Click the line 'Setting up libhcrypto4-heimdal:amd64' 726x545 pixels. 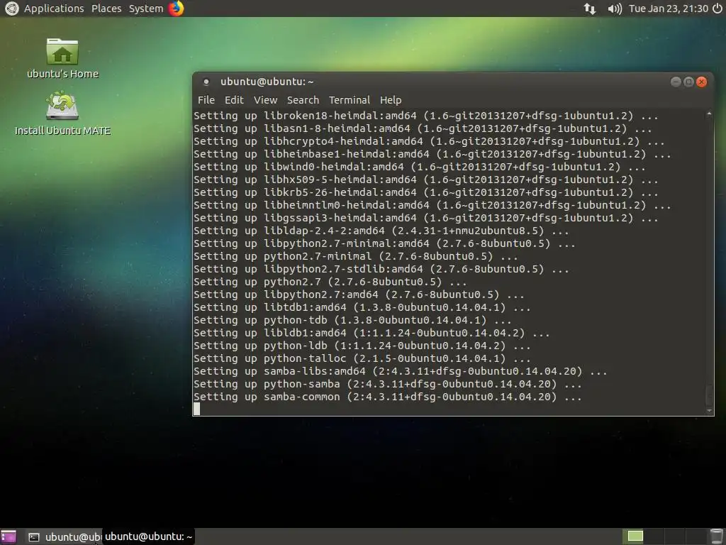[429, 141]
